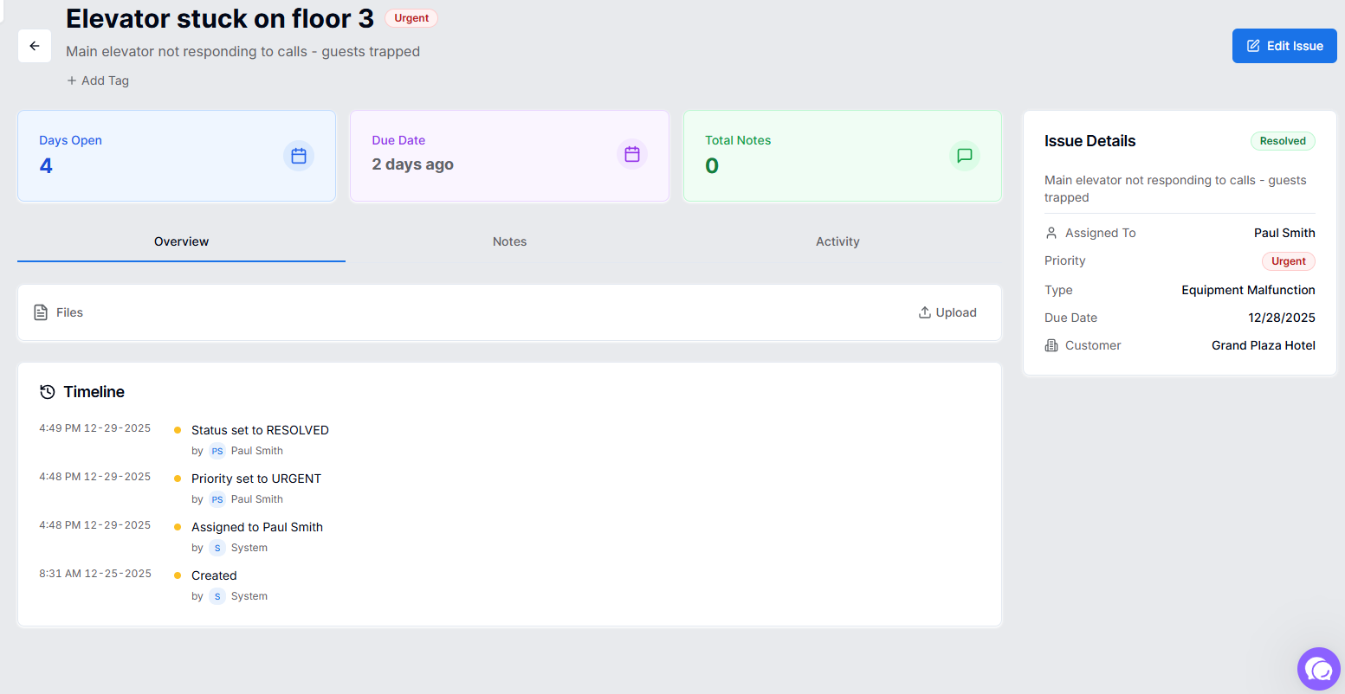Open the Overview tab

pyautogui.click(x=180, y=241)
